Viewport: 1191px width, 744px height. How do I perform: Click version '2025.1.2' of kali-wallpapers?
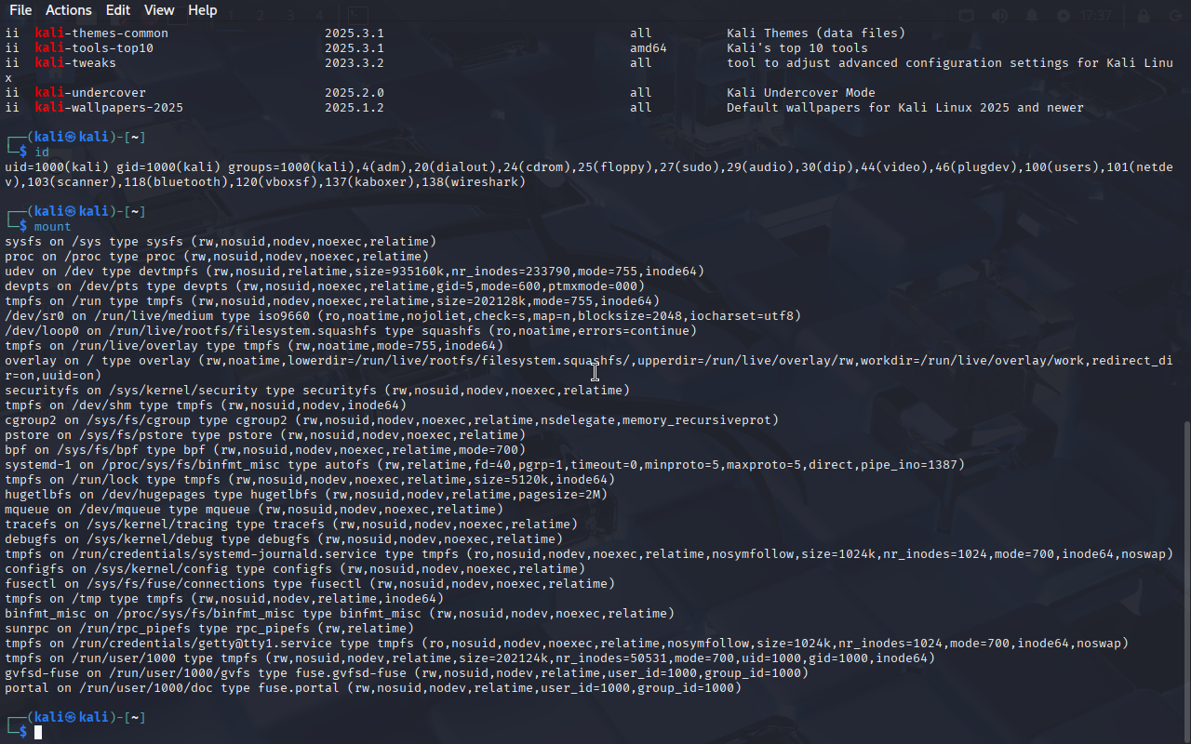(x=355, y=108)
